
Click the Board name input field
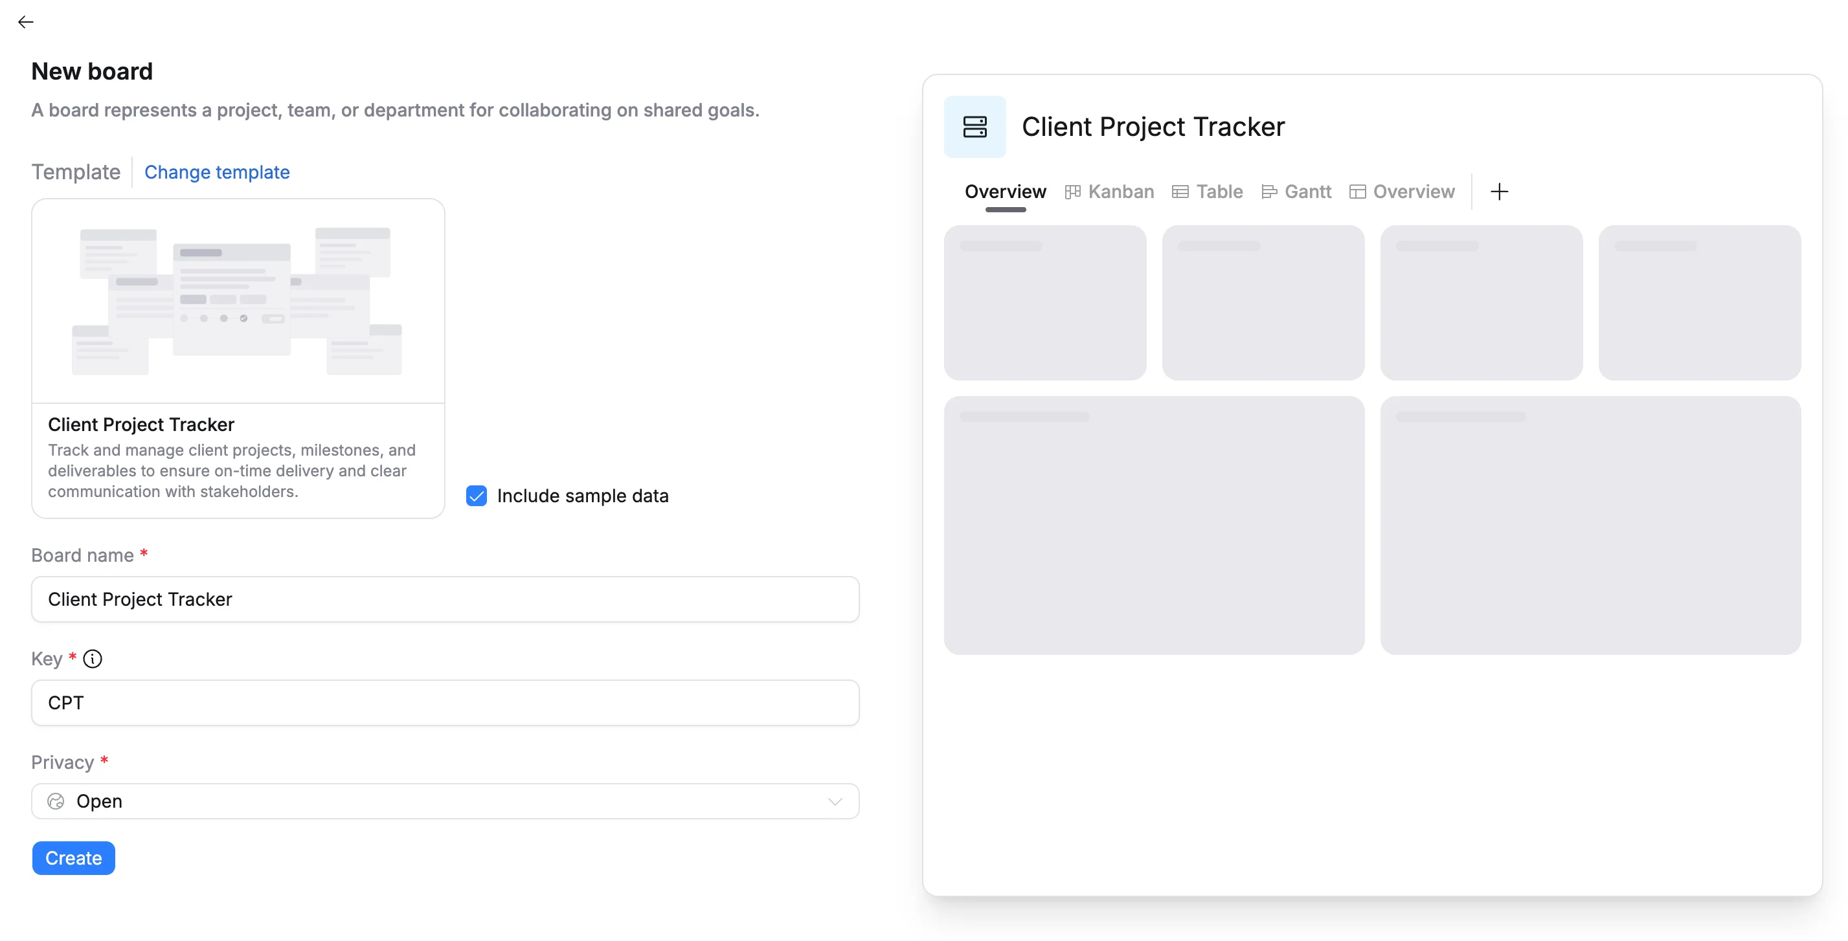(445, 599)
